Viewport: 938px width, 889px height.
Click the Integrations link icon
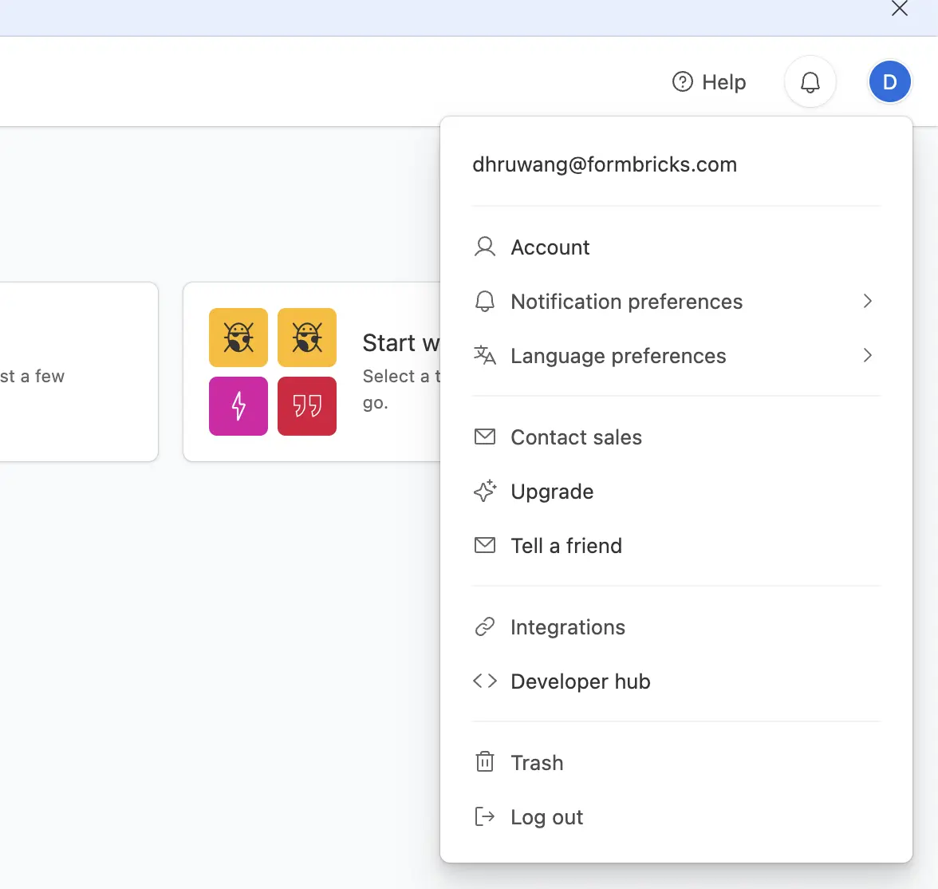pyautogui.click(x=485, y=627)
